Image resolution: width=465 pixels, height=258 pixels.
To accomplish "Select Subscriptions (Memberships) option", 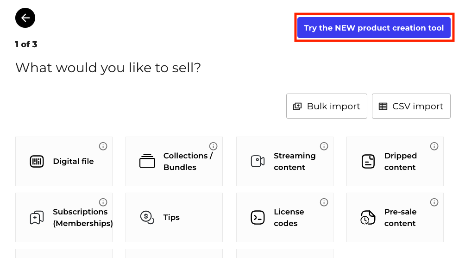I will [x=64, y=218].
